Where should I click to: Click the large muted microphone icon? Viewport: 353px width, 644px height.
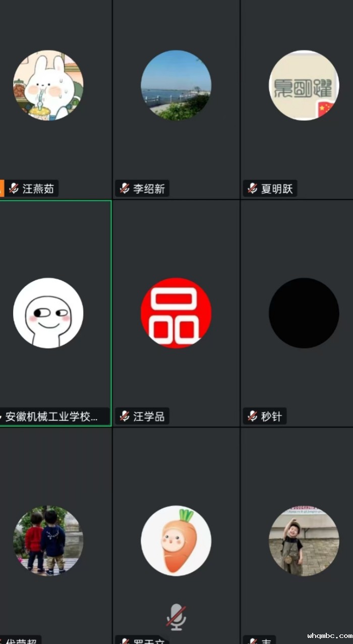pyautogui.click(x=176, y=616)
